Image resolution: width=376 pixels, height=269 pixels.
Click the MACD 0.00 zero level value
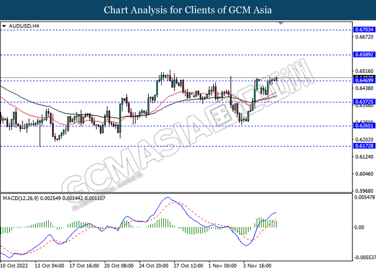[359, 227]
